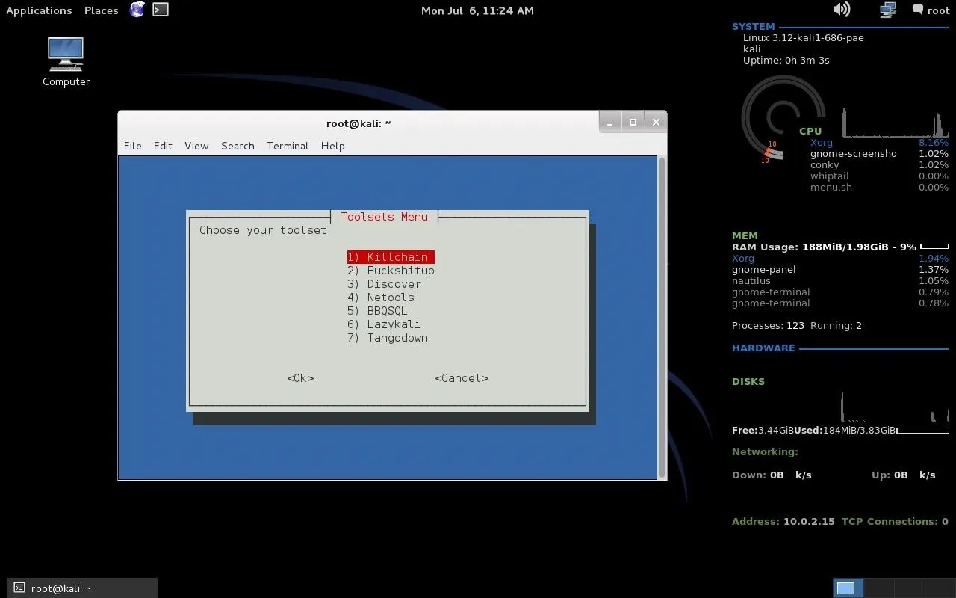Click the terminal vertical scrollbar
Viewport: 956px width, 598px height.
(x=662, y=318)
